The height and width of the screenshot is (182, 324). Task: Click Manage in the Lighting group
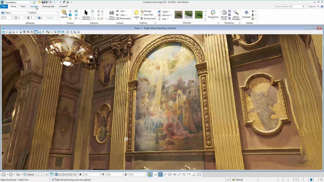click(x=146, y=11)
